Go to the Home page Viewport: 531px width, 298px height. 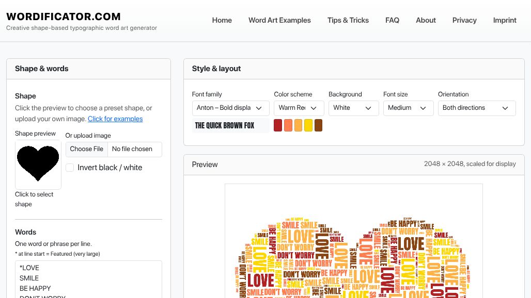pos(222,20)
